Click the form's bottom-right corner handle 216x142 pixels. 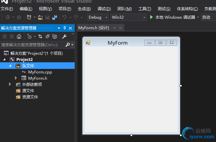point(181,135)
